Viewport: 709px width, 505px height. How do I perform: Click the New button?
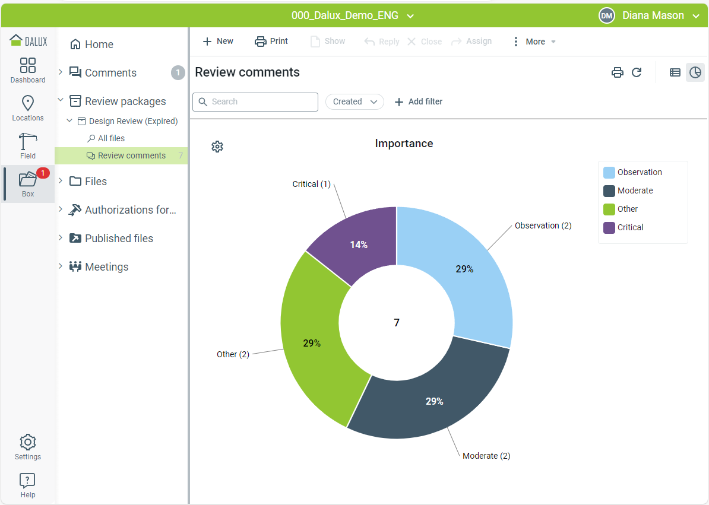click(x=218, y=42)
